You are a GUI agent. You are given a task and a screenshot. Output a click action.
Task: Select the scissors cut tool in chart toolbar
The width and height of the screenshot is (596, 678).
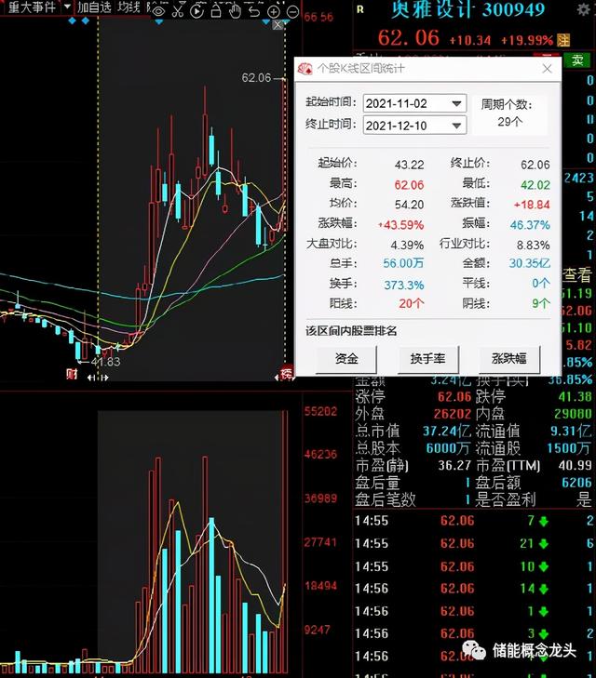coord(178,11)
